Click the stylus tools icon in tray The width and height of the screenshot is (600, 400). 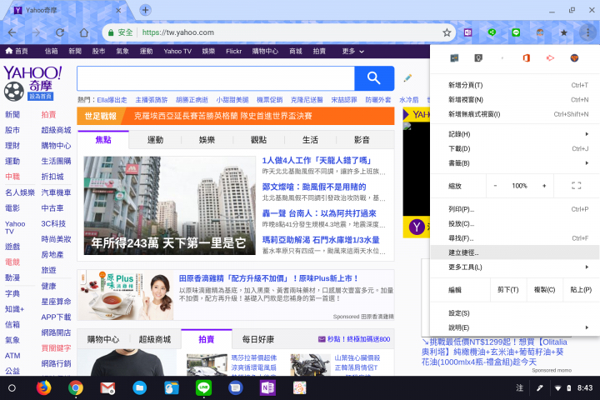click(540, 388)
